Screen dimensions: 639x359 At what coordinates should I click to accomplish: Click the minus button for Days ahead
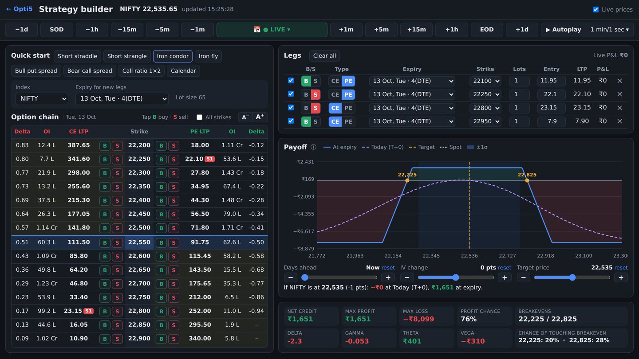[x=290, y=277]
